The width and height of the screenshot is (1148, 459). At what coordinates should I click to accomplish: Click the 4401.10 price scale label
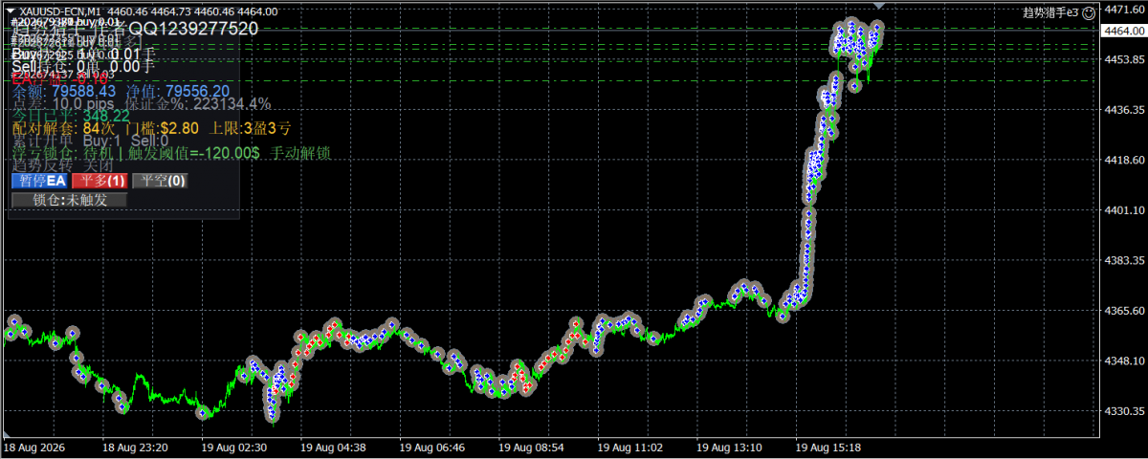(1124, 210)
